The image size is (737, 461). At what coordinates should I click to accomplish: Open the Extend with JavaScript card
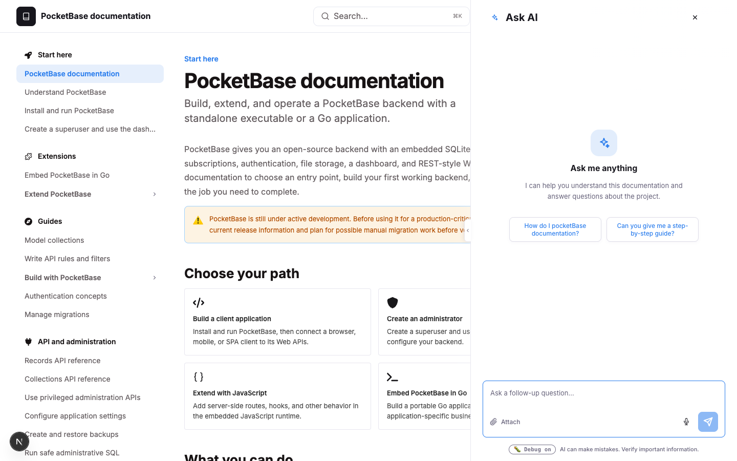(x=277, y=396)
